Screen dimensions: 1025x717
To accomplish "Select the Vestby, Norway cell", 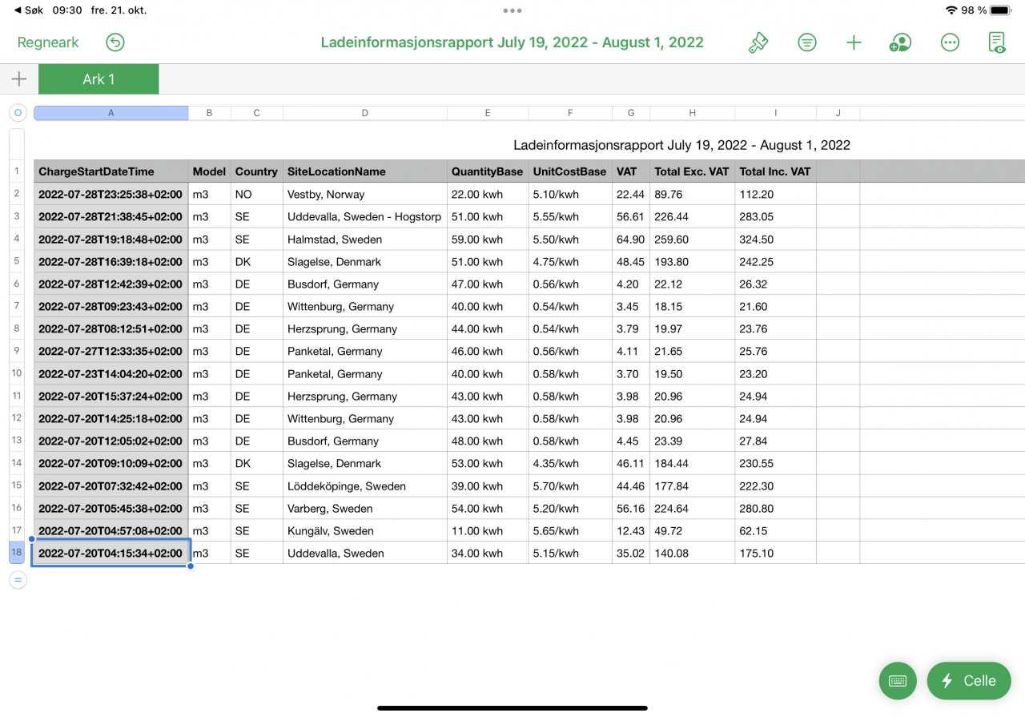I will point(364,194).
